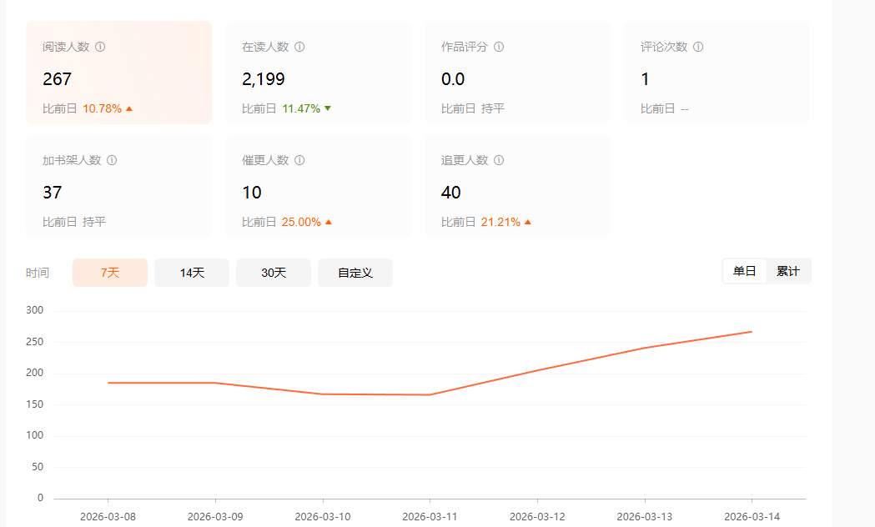Select the 加书架人数 metric card
This screenshot has width=875, height=527.
pyautogui.click(x=118, y=186)
